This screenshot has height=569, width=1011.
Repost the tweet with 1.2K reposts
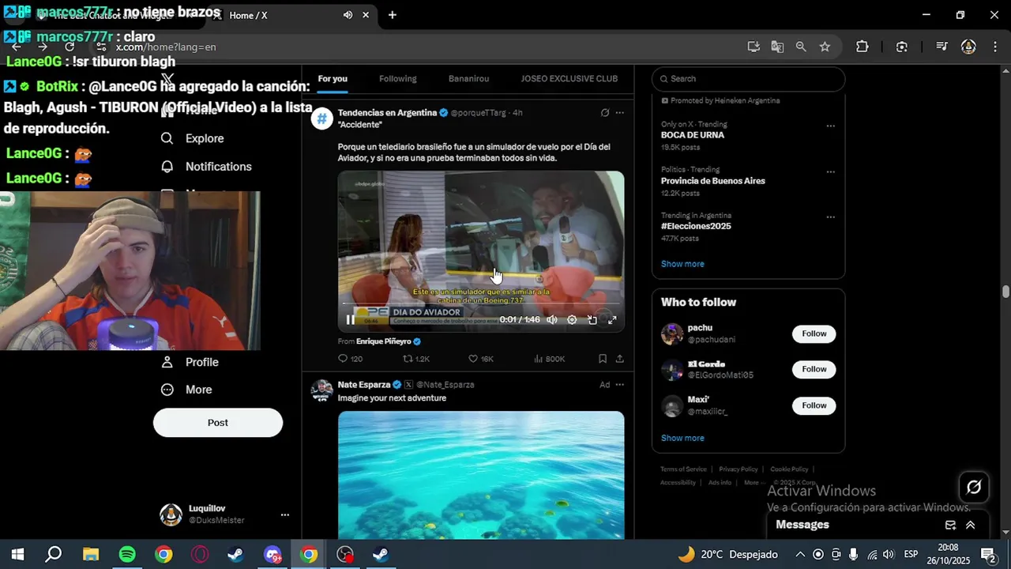[416, 359]
